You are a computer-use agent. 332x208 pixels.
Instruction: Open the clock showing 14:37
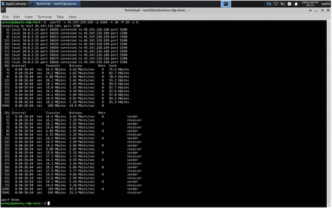tap(310, 4)
